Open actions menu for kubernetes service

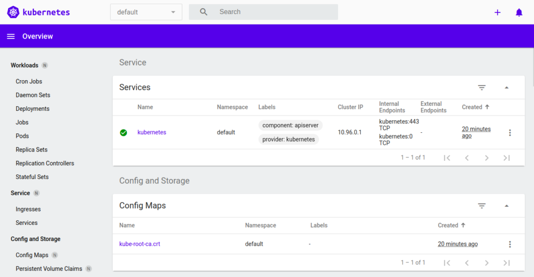point(510,133)
